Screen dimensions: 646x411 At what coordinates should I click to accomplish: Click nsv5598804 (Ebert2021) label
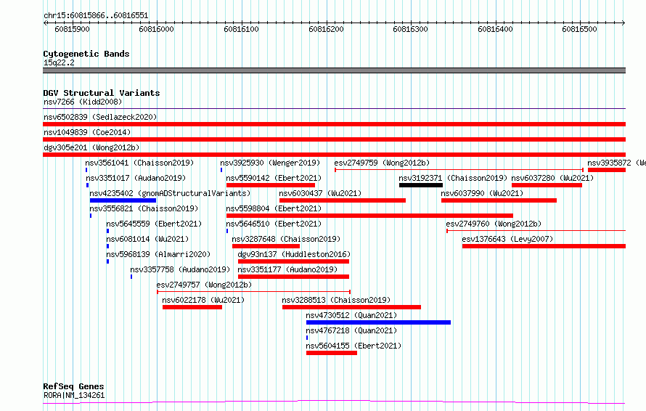coord(274,208)
